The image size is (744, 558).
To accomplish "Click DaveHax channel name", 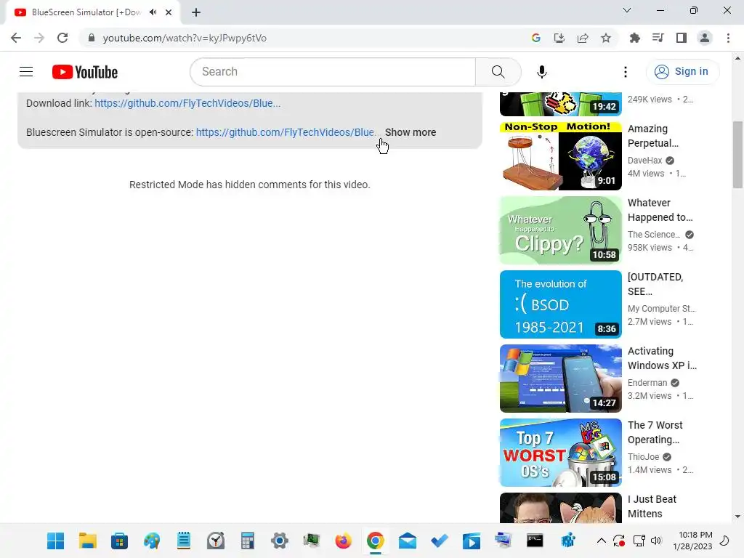I will 644,161.
